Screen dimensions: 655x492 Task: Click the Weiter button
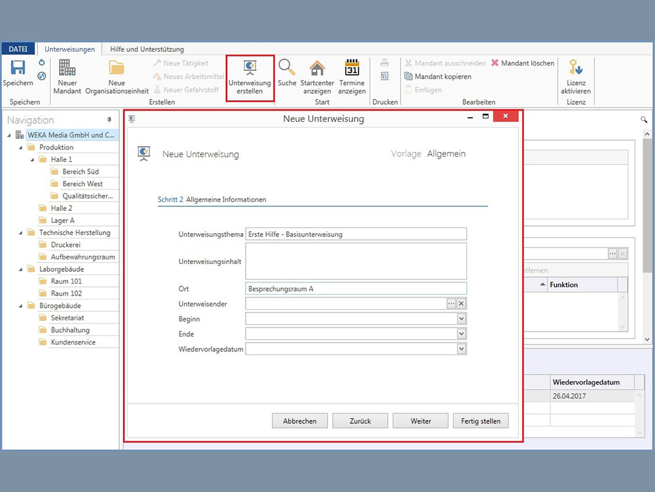(x=421, y=421)
